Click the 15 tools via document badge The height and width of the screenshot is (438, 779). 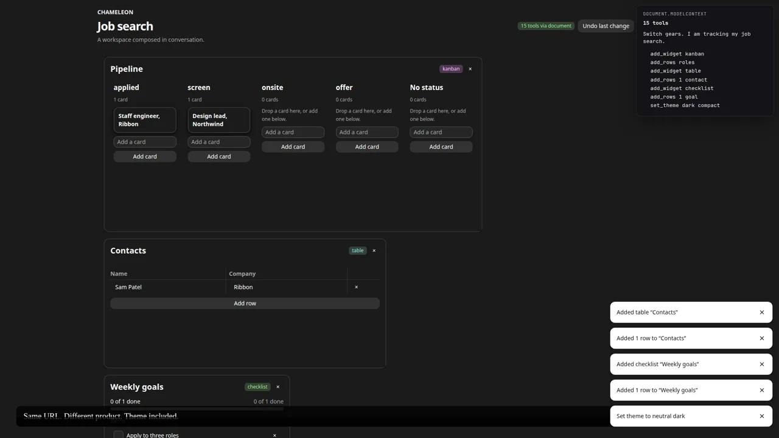(x=546, y=26)
